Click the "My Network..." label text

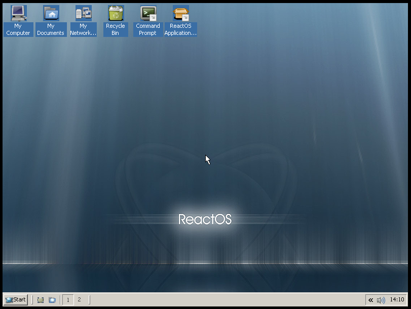[83, 29]
